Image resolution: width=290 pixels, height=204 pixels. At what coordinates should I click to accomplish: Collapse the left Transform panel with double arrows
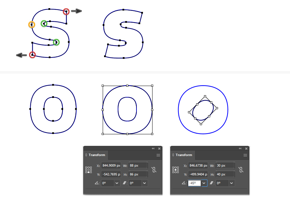click(153, 149)
